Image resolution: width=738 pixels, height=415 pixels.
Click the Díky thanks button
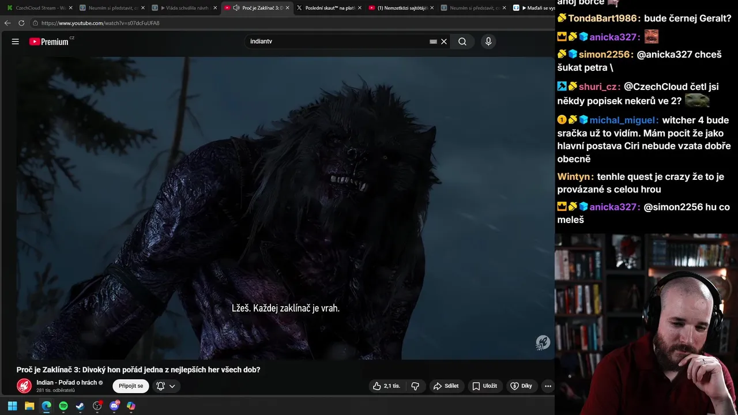point(521,386)
